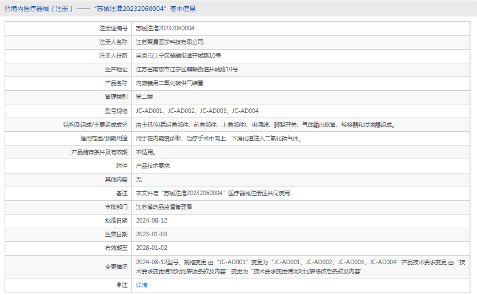
Task: Click the document icon beside the page title
Action: click(7, 9)
